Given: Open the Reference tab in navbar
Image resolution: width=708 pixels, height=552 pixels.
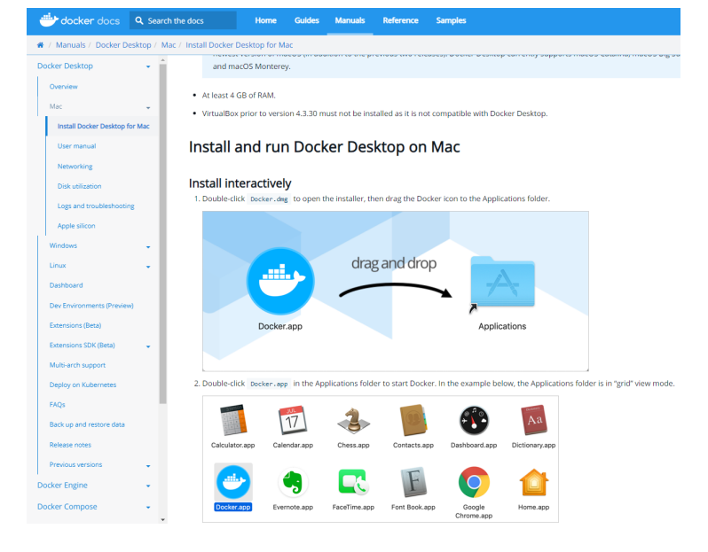Looking at the screenshot, I should point(400,20).
